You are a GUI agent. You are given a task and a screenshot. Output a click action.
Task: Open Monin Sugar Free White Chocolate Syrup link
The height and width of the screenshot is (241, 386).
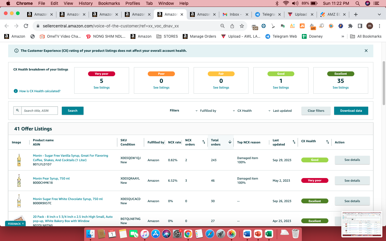pos(68,199)
